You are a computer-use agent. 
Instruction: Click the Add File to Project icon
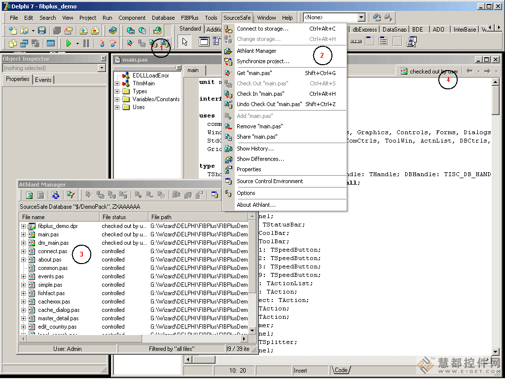(84, 31)
